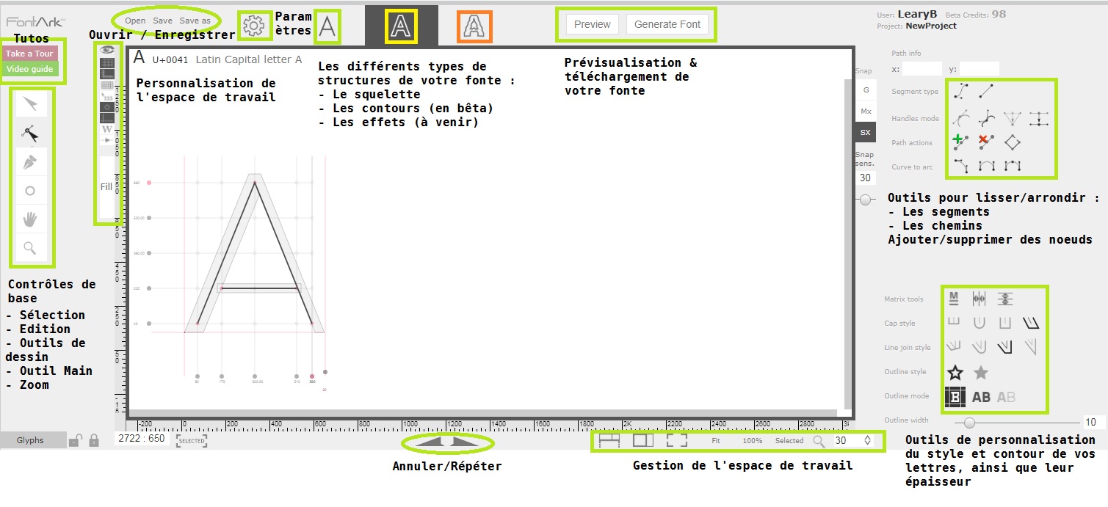Screen dimensions: 1108x507
Task: Apply second Curve to arc option
Action: (987, 167)
